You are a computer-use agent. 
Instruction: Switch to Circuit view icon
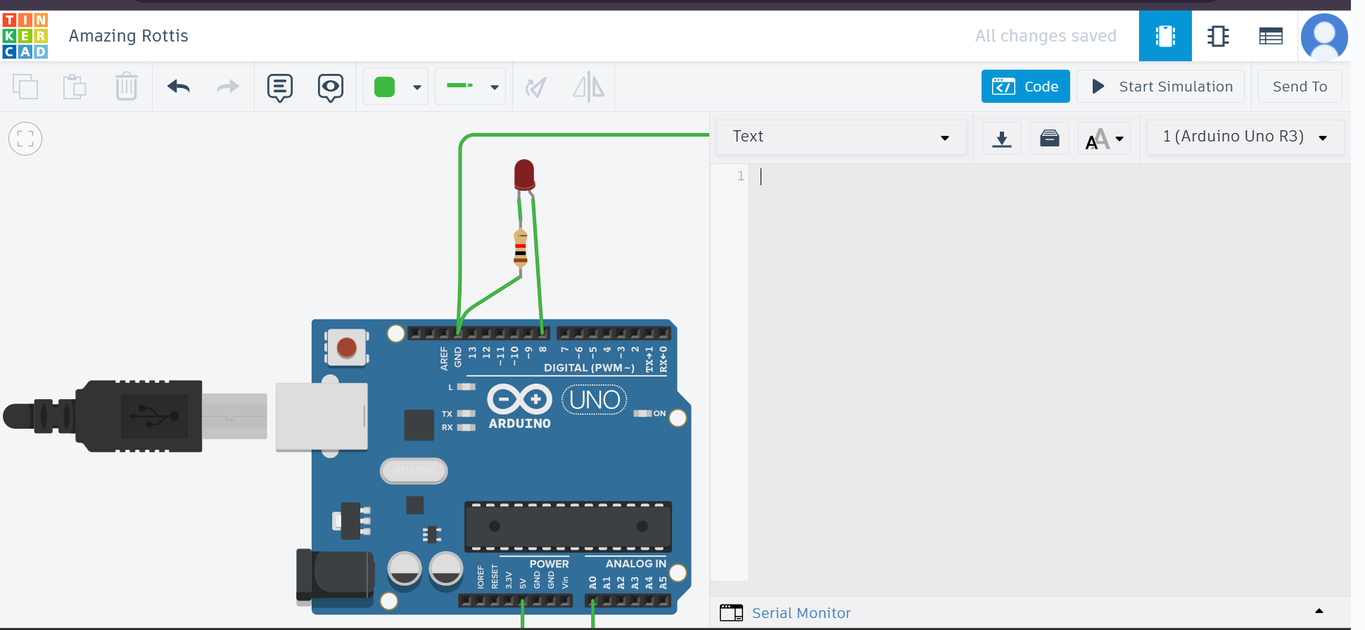click(x=1165, y=36)
